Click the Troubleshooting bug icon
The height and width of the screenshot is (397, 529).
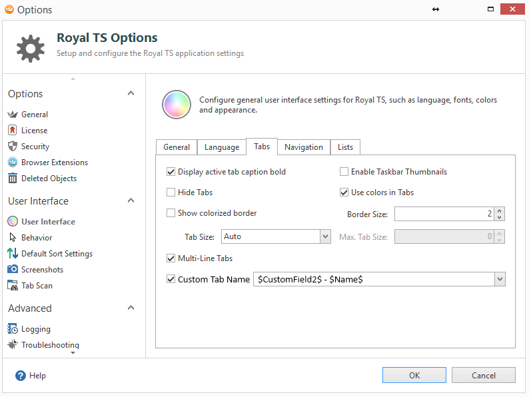(x=13, y=345)
